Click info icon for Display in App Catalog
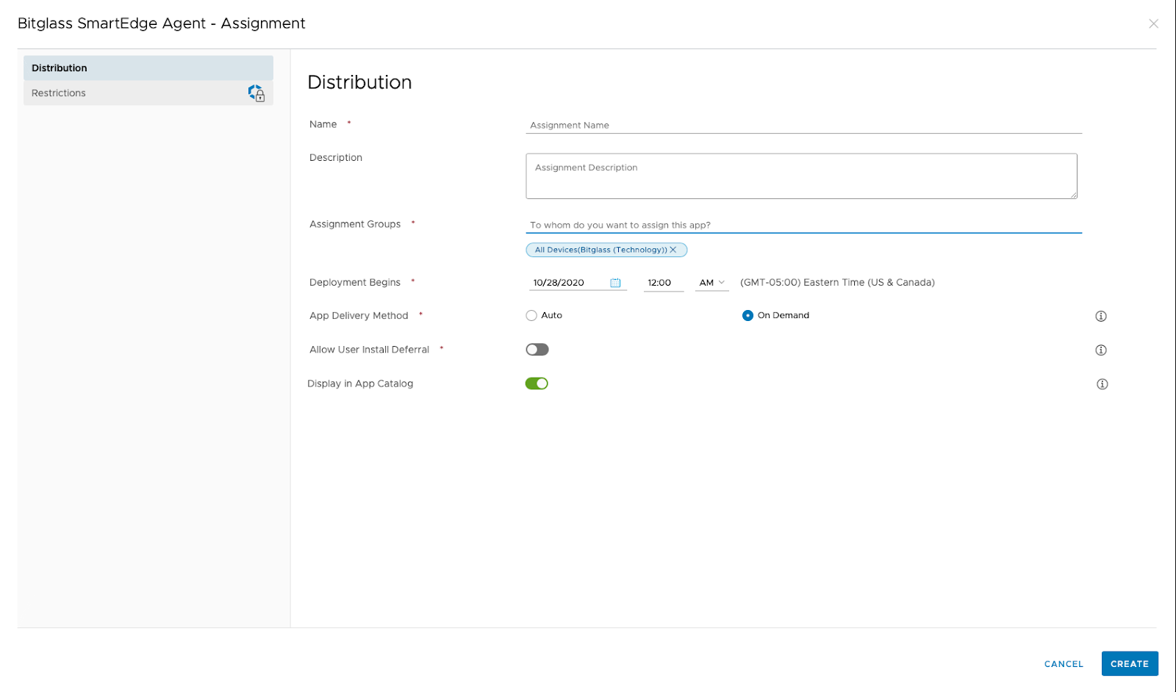 [1102, 384]
